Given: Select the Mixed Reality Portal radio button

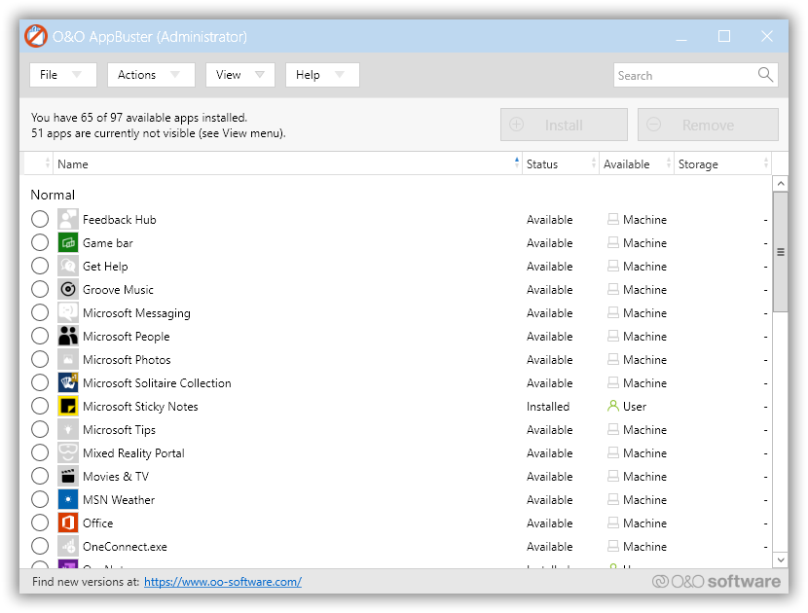Looking at the screenshot, I should tap(40, 452).
